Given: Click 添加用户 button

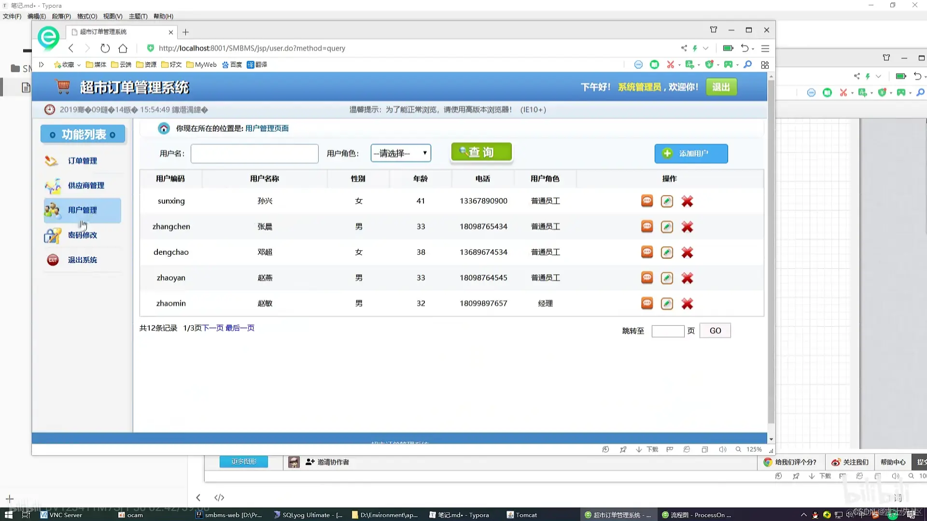Looking at the screenshot, I should click(691, 153).
